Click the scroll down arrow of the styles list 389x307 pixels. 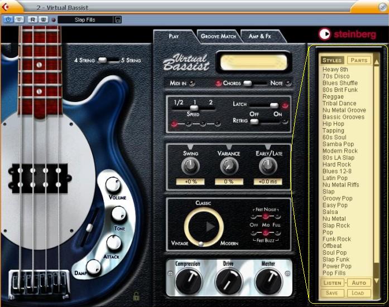(x=376, y=281)
